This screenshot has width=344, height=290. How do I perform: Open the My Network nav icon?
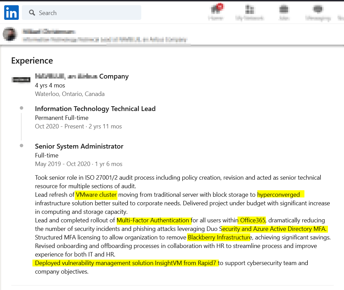[250, 12]
